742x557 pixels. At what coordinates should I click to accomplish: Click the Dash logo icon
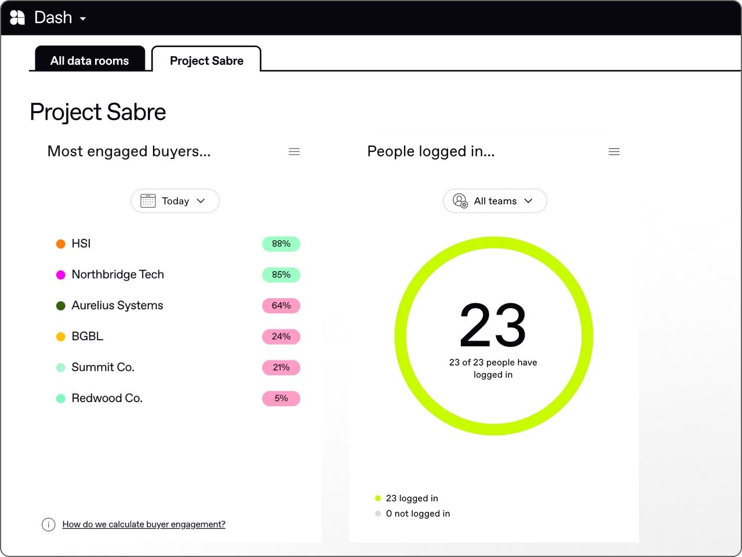click(x=18, y=18)
